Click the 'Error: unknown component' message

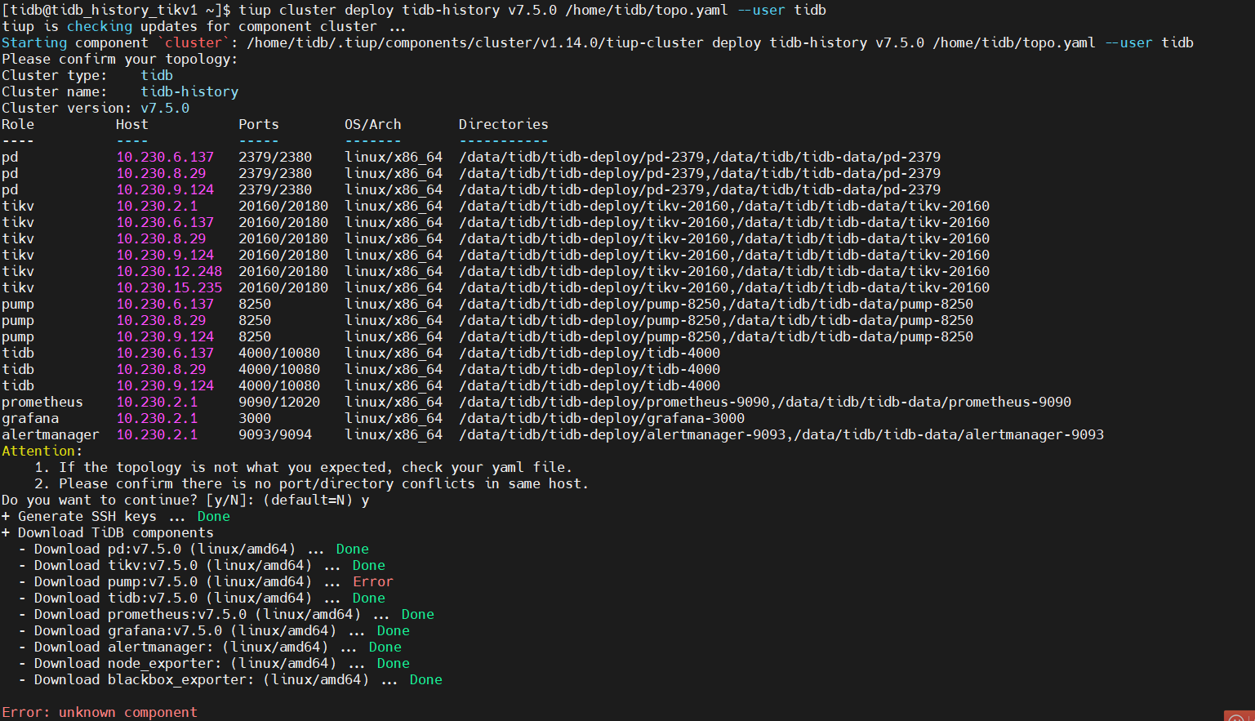[99, 712]
